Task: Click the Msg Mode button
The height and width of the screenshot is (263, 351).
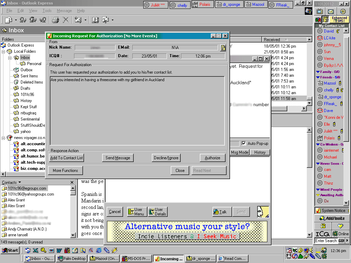Action: point(240,152)
